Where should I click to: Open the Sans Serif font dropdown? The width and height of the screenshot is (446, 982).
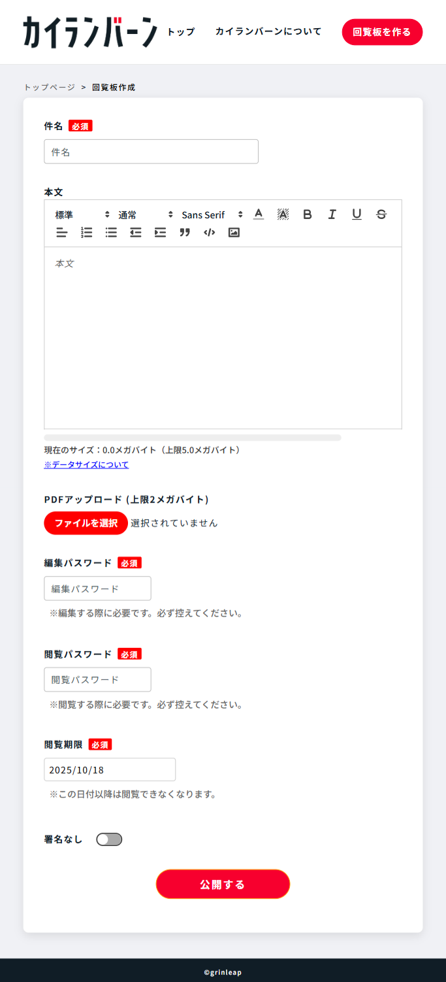(x=212, y=214)
